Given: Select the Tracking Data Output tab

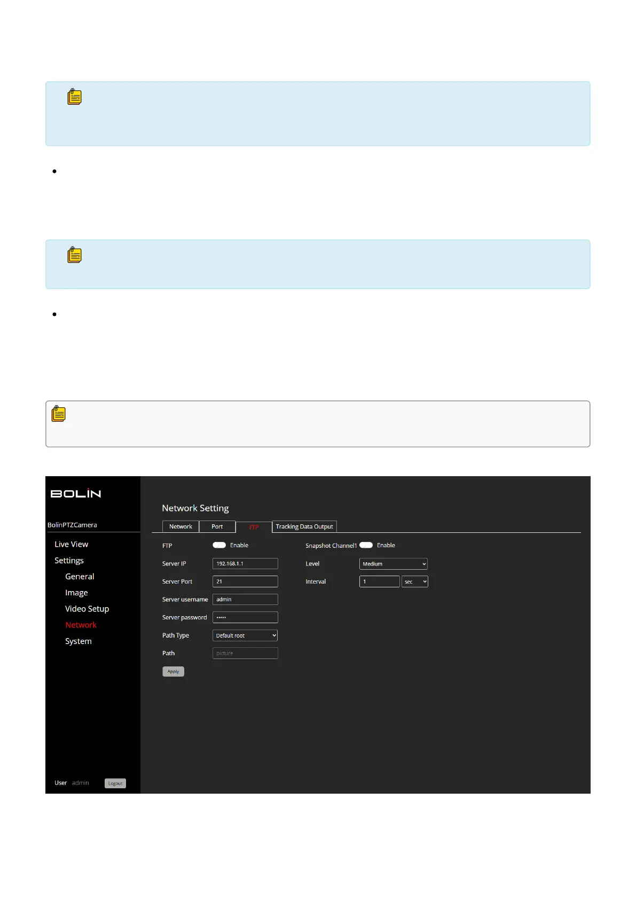Looking at the screenshot, I should pyautogui.click(x=304, y=526).
